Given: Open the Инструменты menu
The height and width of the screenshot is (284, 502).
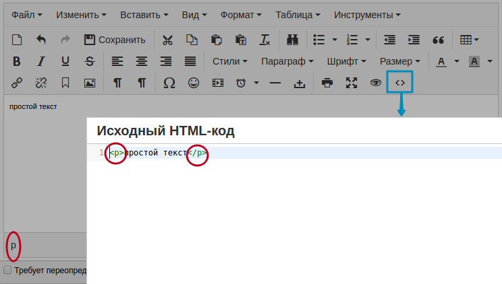Looking at the screenshot, I should [367, 15].
